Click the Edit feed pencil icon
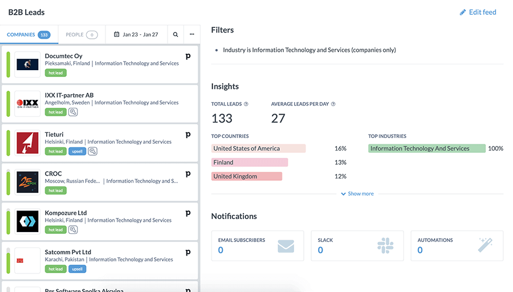Image resolution: width=513 pixels, height=292 pixels. 463,13
